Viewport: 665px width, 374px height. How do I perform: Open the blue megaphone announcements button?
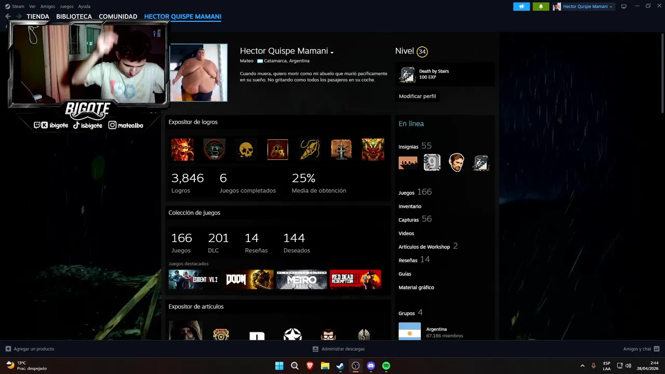[x=522, y=6]
